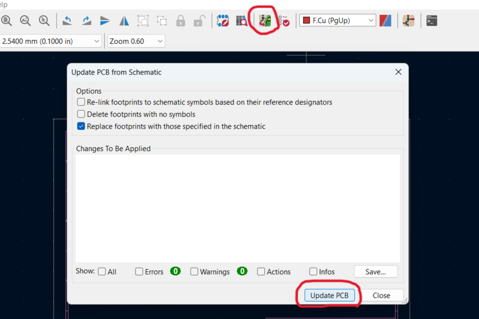Tick the Show All checkbox
The width and height of the screenshot is (479, 319).
[x=102, y=272]
